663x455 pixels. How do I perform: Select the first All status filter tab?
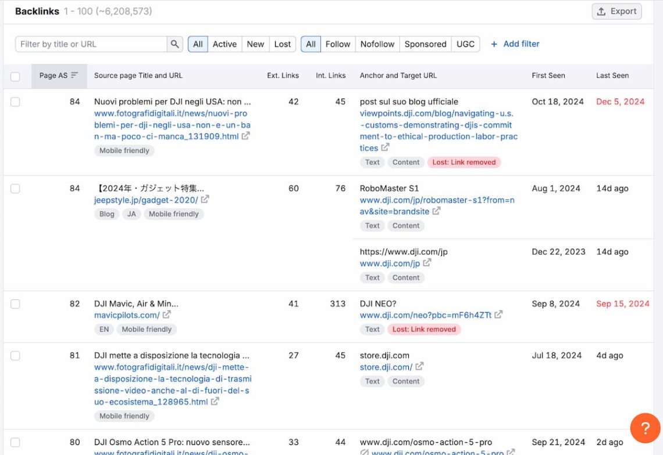(198, 44)
